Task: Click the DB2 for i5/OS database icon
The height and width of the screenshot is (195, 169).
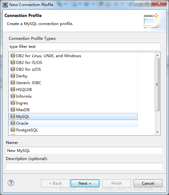Action: (13, 62)
